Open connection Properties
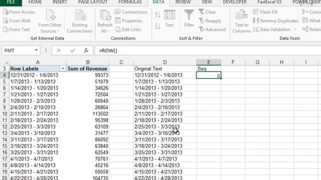The image size is (321, 180). pos(128,21)
